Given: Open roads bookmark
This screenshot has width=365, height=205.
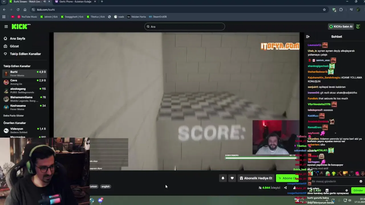Looking at the screenshot, I should (119, 17).
